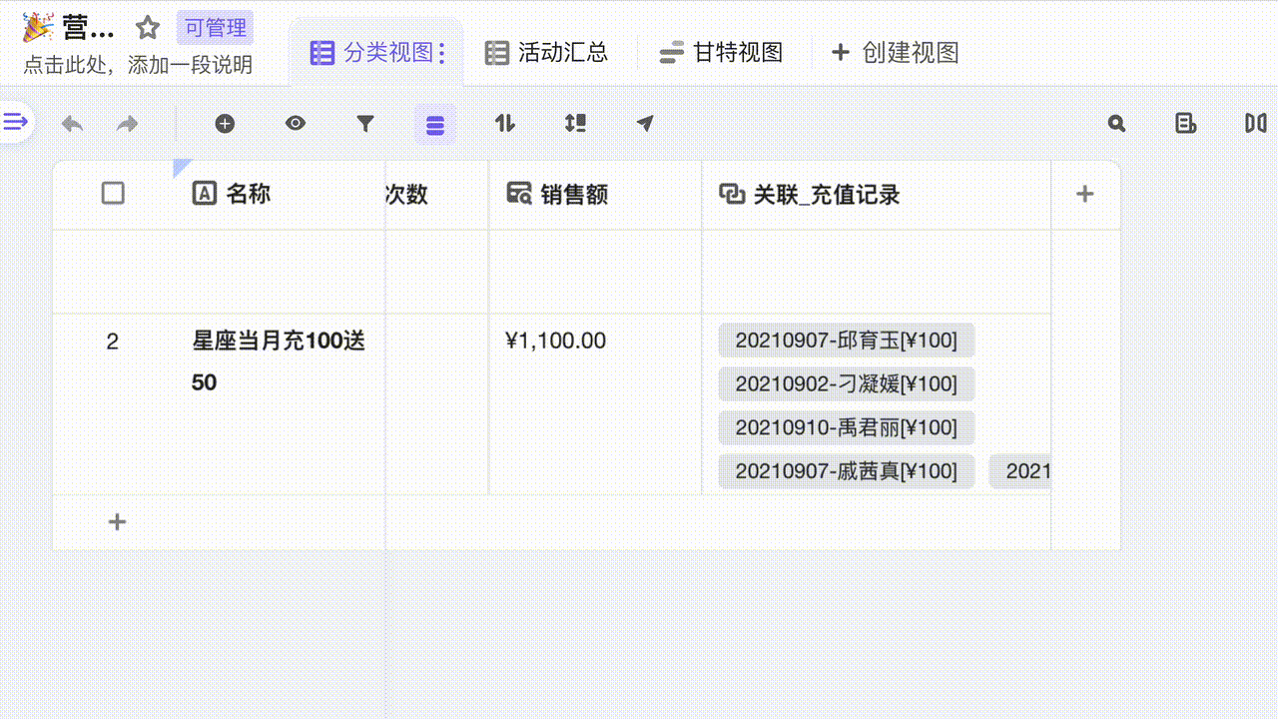Click the 名称 column header

[279, 194]
